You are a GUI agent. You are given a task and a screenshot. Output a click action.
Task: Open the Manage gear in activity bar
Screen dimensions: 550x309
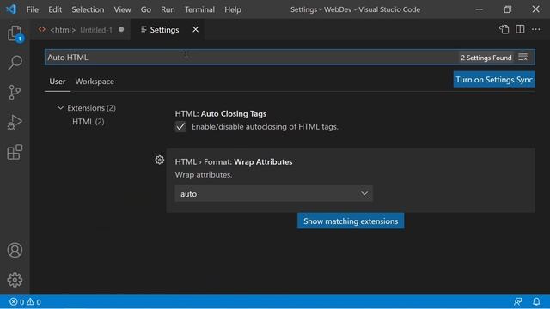click(x=15, y=280)
